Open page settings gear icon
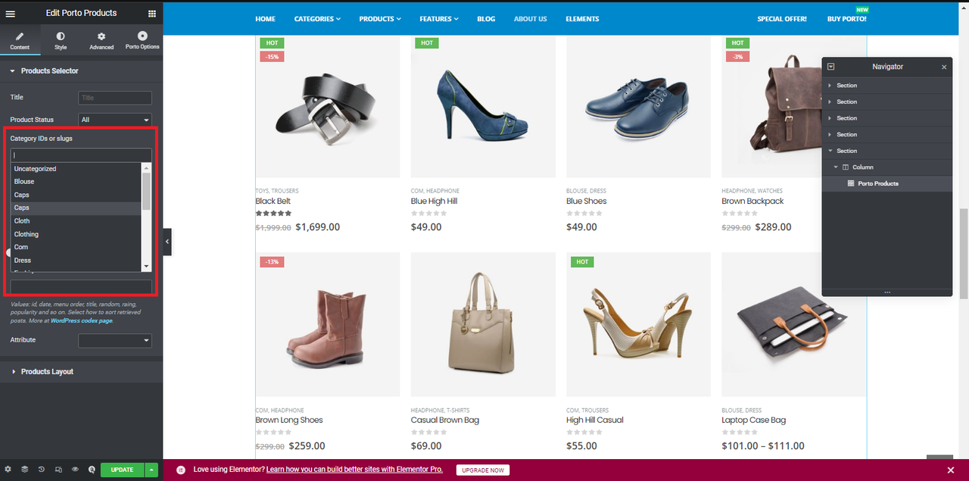This screenshot has width=969, height=481. [8, 470]
